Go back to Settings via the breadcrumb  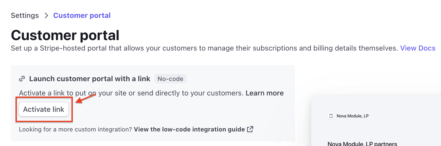25,16
